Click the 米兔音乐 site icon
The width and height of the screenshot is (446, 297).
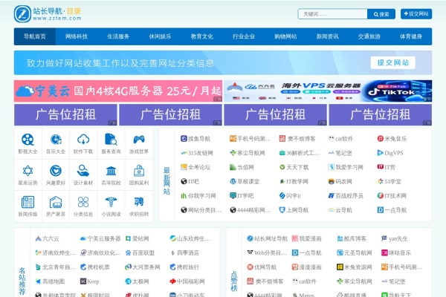[x=381, y=139]
